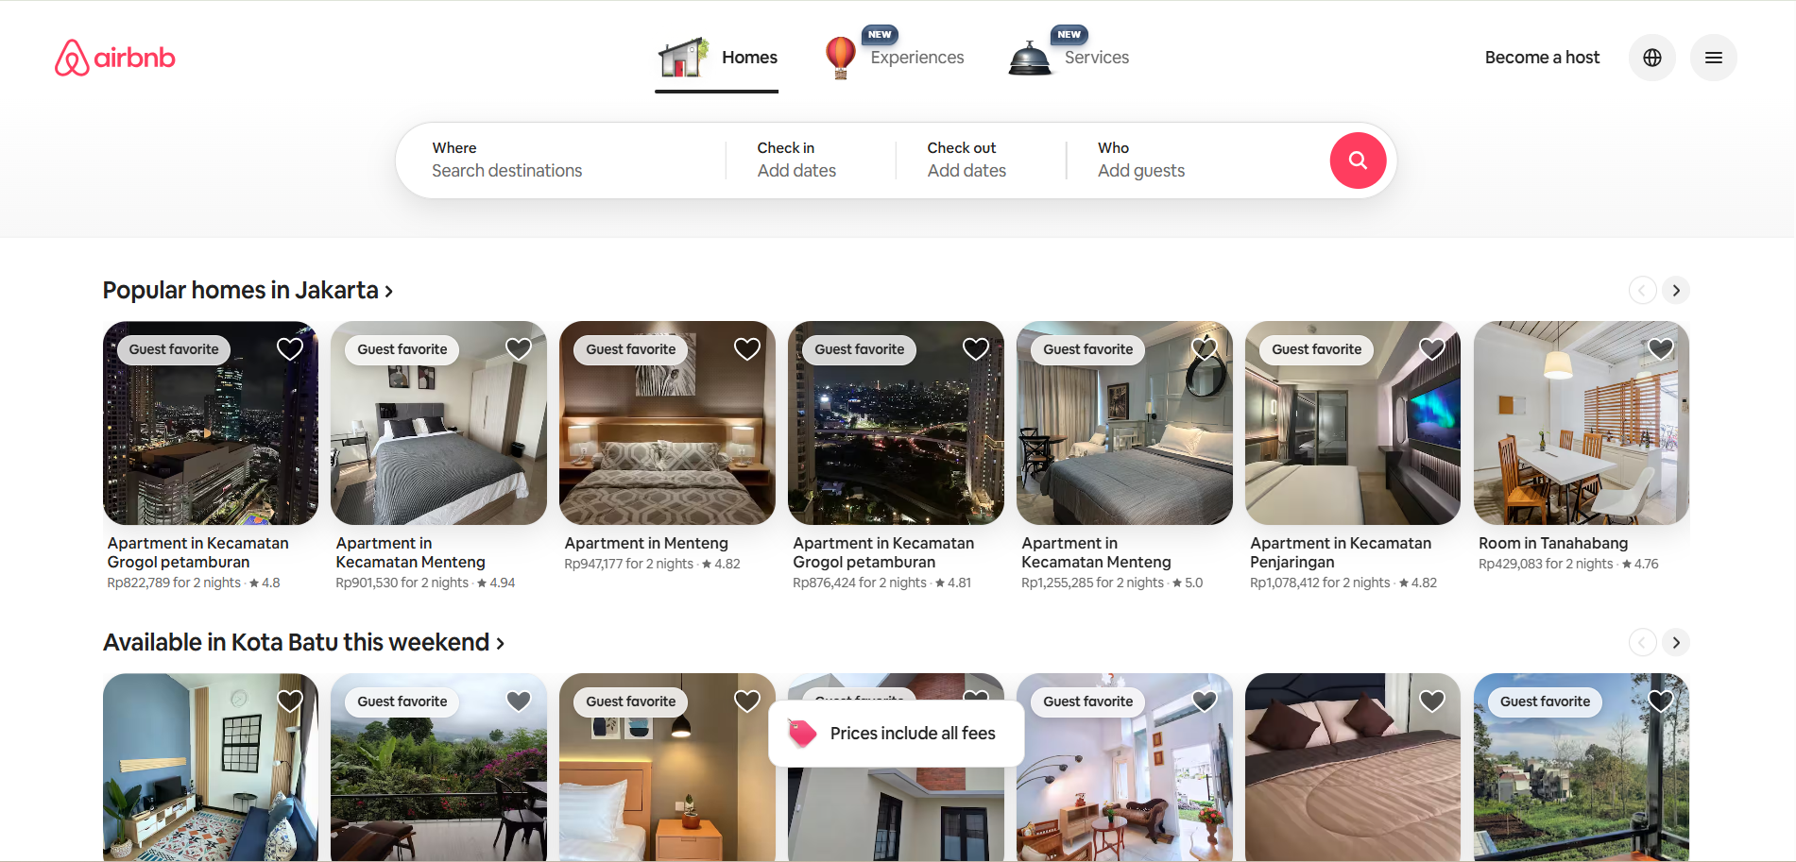Save Apartment in Menteng to wishlist heart
Image resolution: width=1796 pixels, height=862 pixels.
point(746,348)
